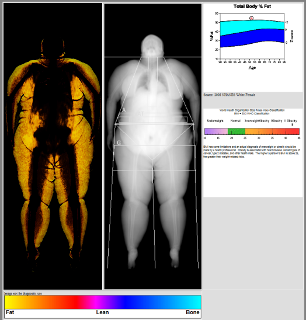306x320 pixels.
Task: Select the gynoid region label G
Action: click(x=119, y=142)
